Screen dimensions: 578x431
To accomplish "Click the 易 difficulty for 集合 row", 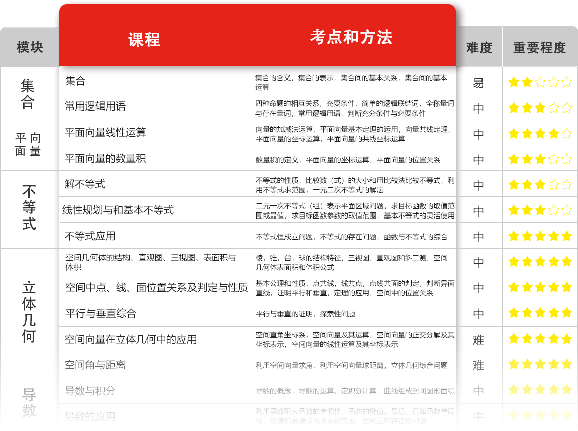I will tap(478, 83).
